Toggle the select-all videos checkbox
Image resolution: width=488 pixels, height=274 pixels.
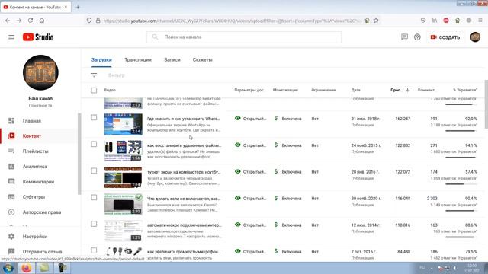(x=94, y=90)
